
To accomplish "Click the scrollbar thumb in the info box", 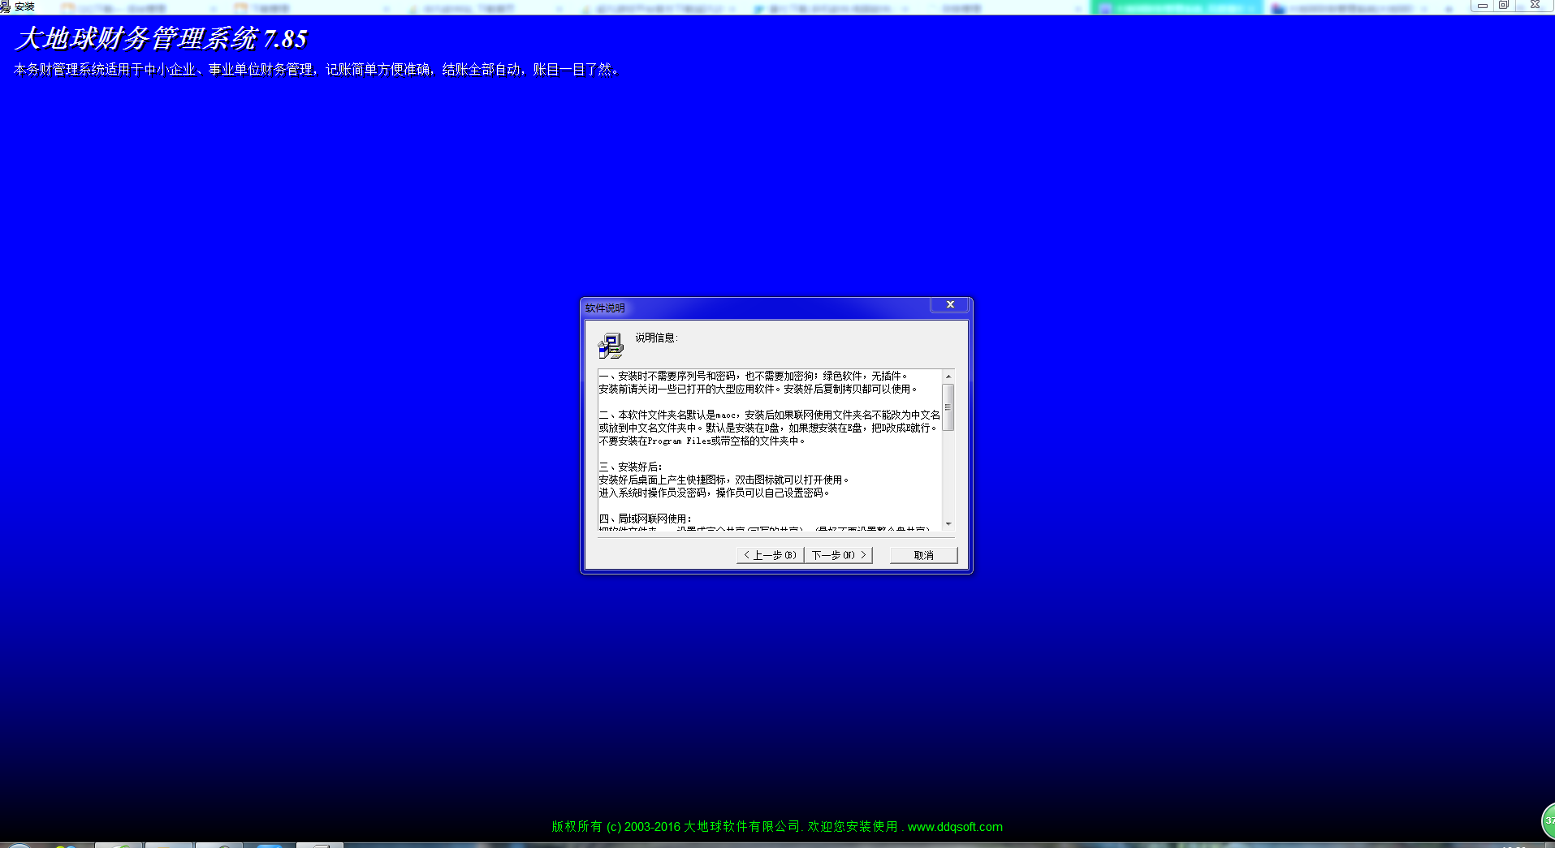I will (948, 407).
